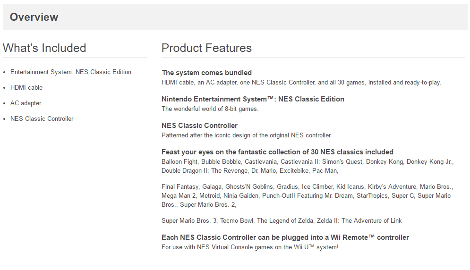Select "Entertainment System: NES Classic Edition" list item
Viewport: 470px width, 270px height.
71,72
